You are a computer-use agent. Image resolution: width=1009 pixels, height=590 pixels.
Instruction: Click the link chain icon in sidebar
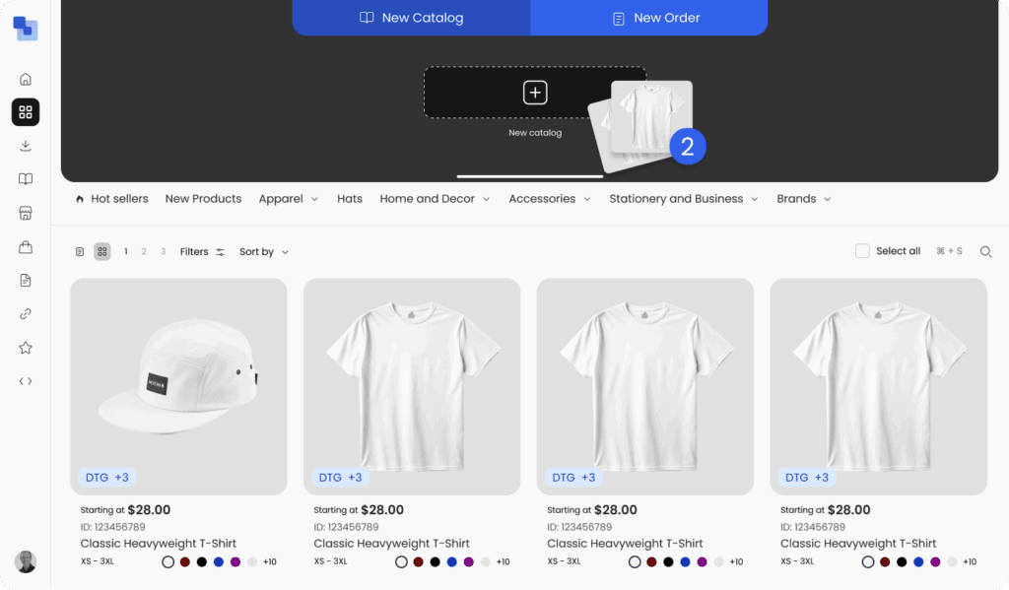(x=26, y=314)
